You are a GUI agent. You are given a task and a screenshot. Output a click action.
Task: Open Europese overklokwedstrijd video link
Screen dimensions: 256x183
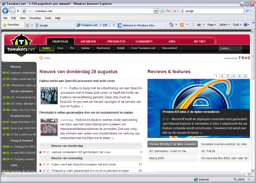point(225,144)
